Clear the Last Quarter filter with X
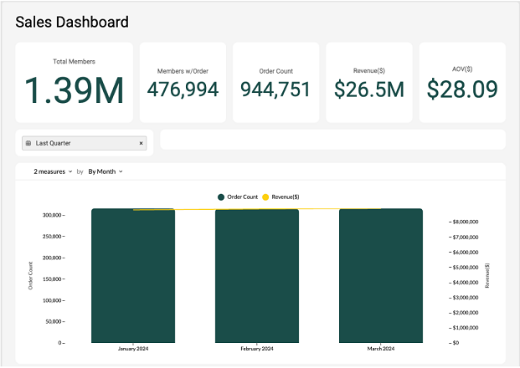 (141, 143)
